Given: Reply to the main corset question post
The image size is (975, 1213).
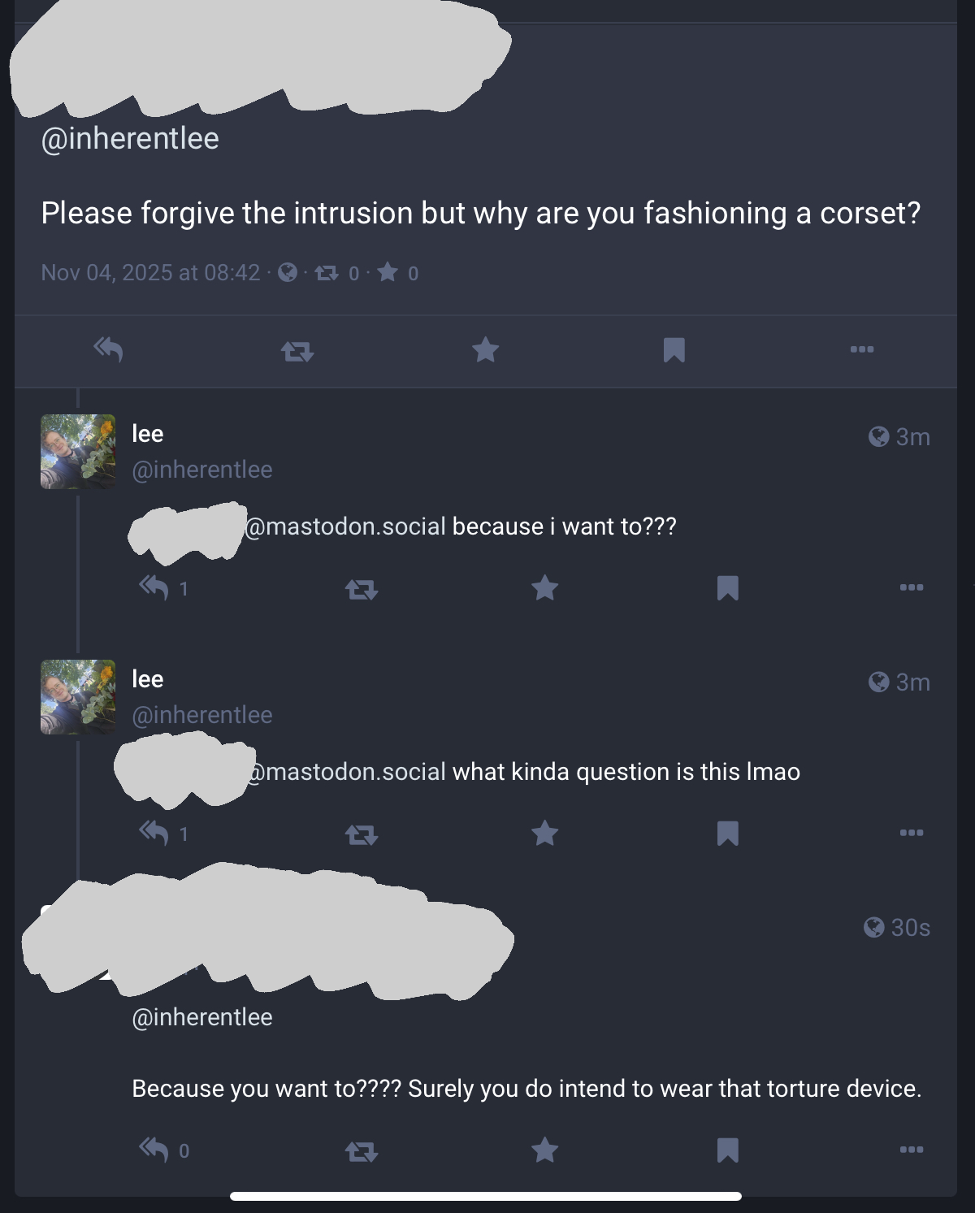Looking at the screenshot, I should tap(108, 349).
